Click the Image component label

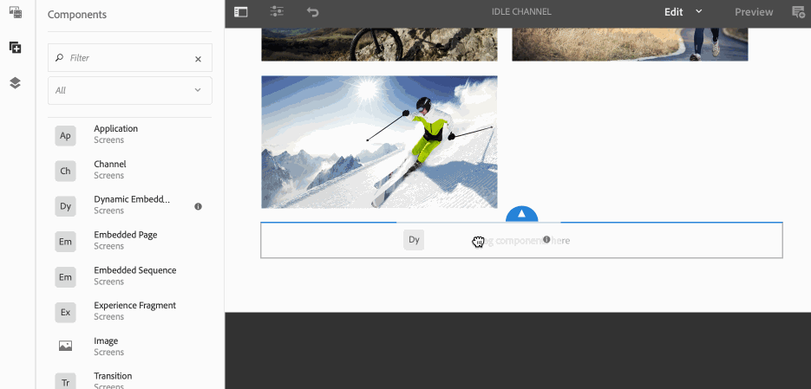tap(106, 341)
